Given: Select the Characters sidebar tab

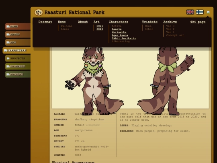Looking at the screenshot, I should [16, 50].
